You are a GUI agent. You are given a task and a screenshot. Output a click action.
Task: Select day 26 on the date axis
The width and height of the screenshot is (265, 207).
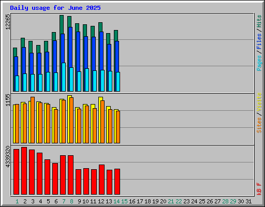[210, 201]
